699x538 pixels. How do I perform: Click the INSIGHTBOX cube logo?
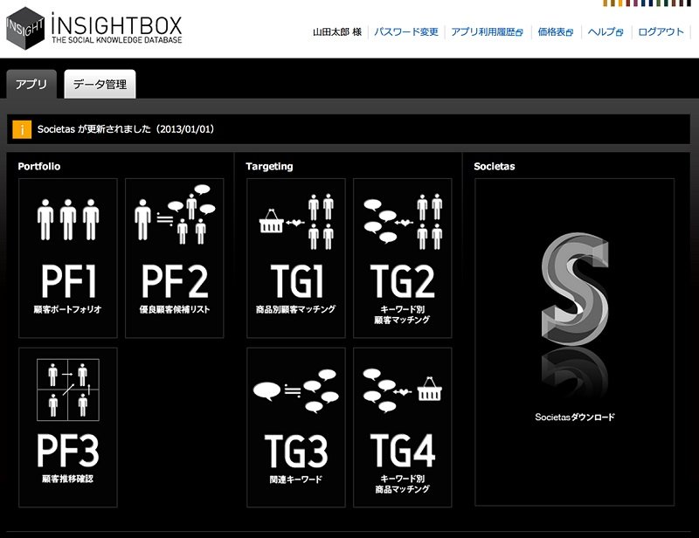tap(25, 28)
